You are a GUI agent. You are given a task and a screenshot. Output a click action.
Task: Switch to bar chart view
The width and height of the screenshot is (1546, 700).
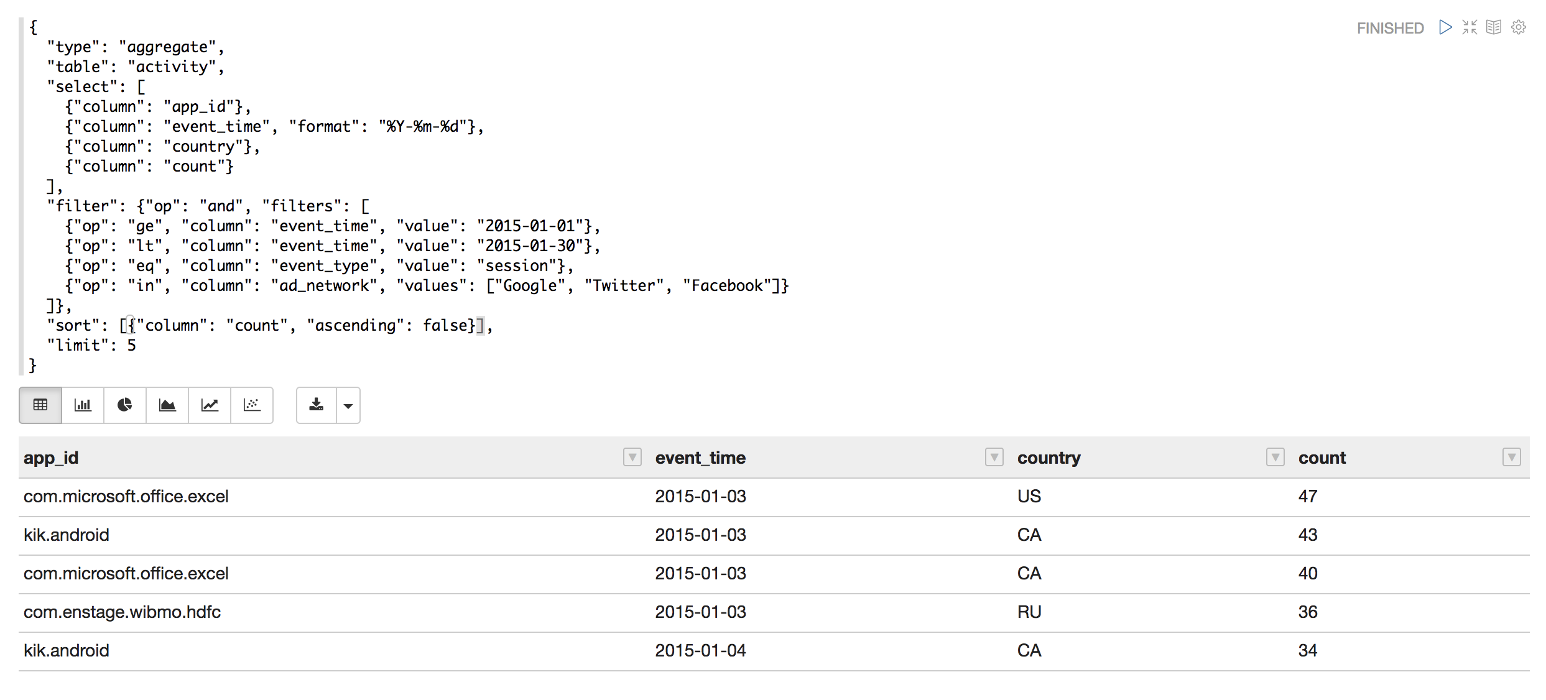pyautogui.click(x=83, y=405)
